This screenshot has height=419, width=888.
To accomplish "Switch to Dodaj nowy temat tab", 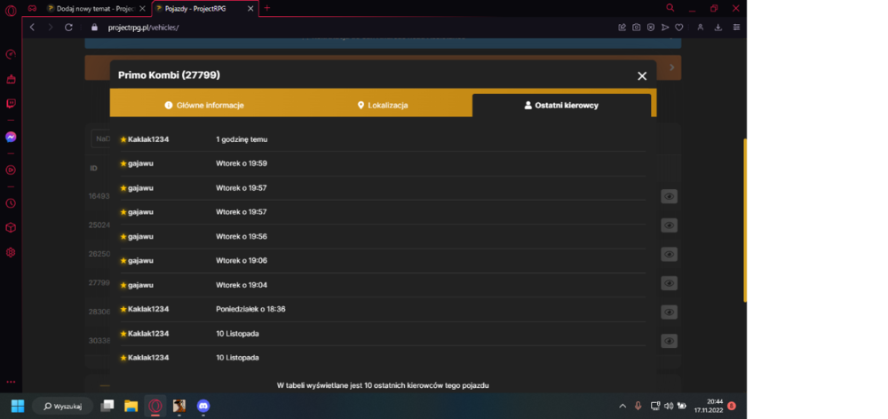I will (96, 9).
